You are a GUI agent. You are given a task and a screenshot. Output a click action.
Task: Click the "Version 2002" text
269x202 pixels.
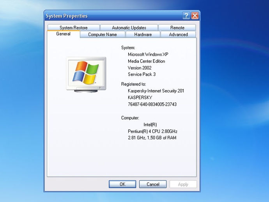[x=140, y=68]
